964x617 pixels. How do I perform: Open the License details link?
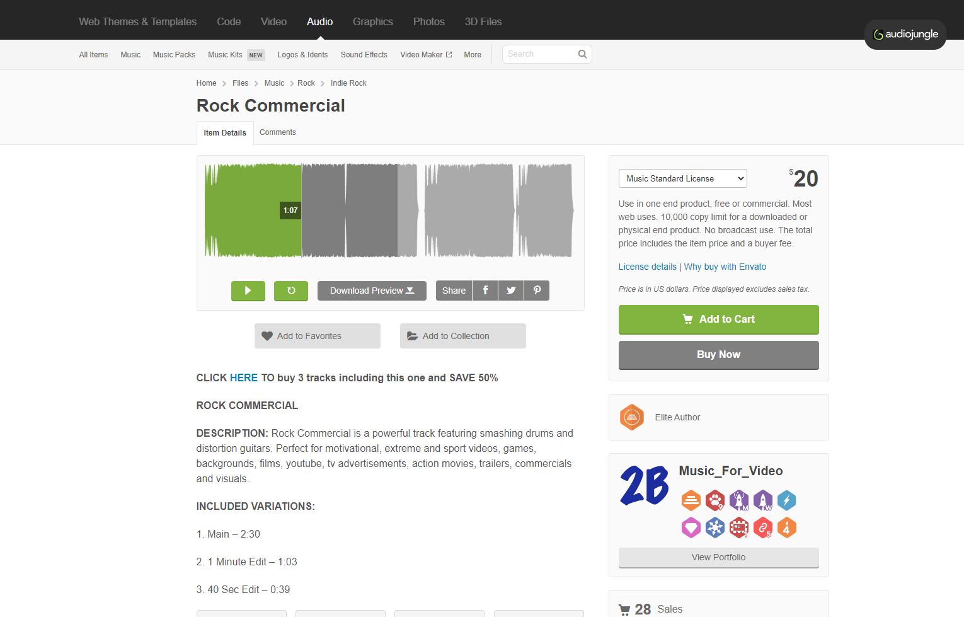647,267
